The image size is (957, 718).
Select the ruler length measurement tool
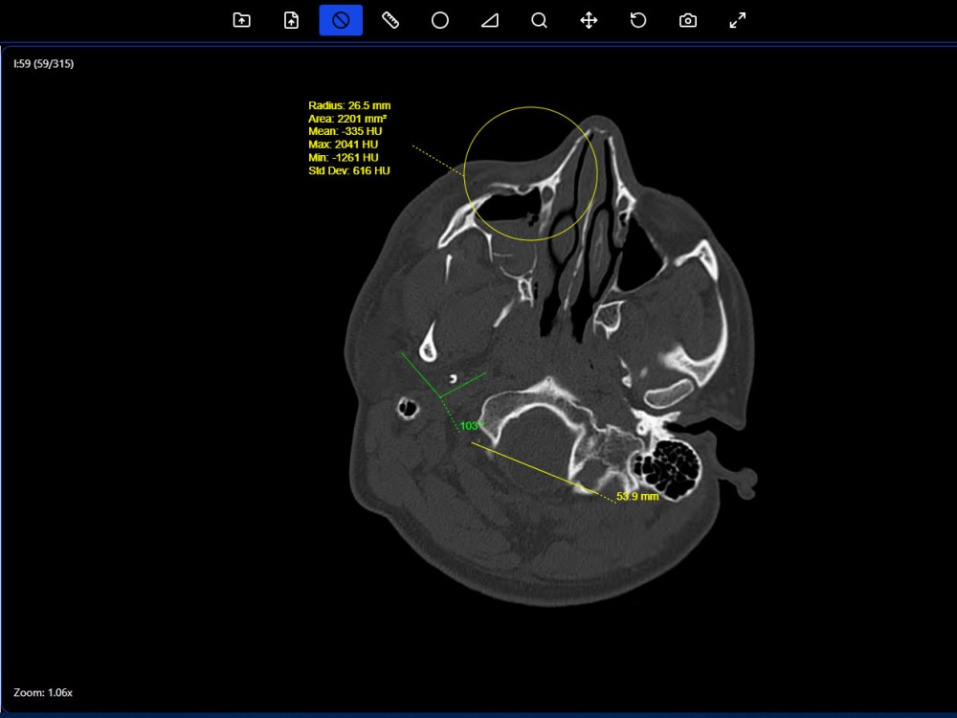tap(390, 20)
